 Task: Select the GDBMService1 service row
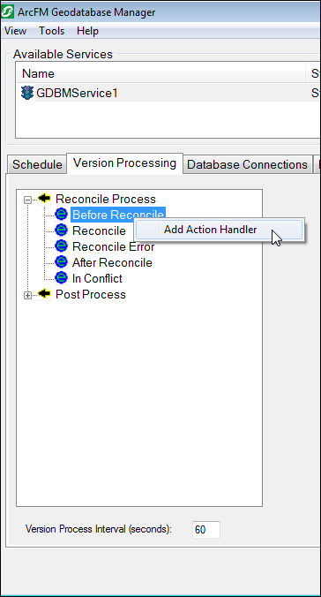pos(168,93)
